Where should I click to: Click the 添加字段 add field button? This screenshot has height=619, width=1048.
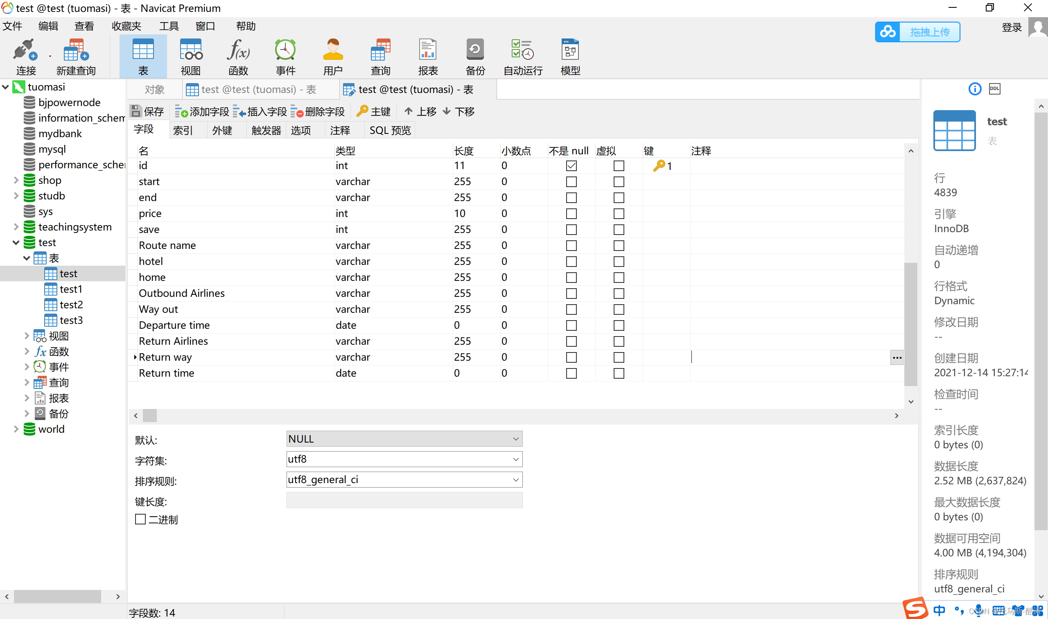pos(202,111)
